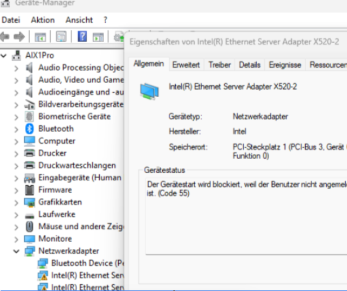Click the Drucker printer icon

[x=29, y=153]
